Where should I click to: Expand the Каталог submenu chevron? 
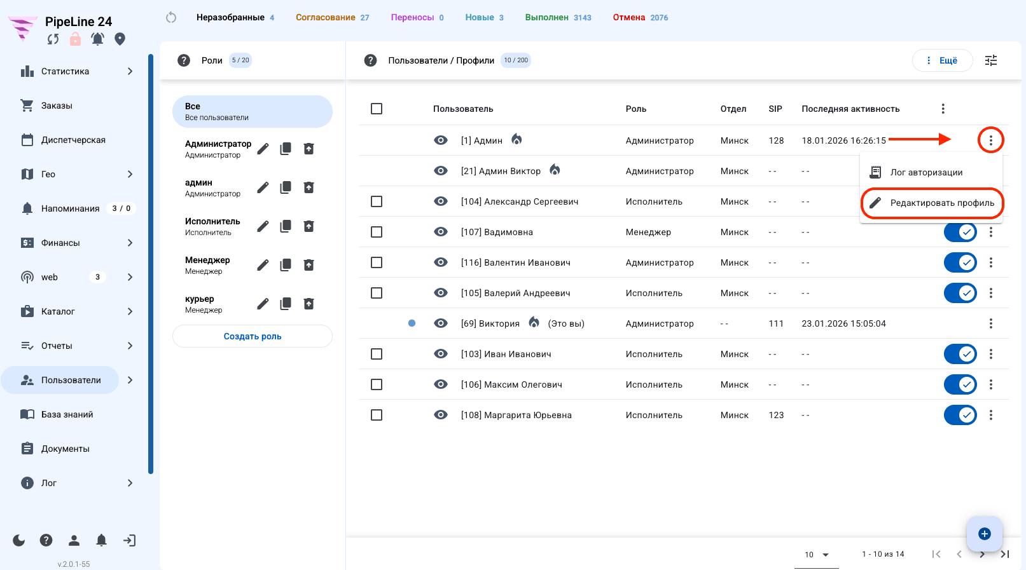[130, 311]
